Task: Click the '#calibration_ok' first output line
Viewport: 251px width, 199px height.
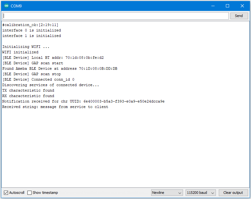Action: [30, 25]
